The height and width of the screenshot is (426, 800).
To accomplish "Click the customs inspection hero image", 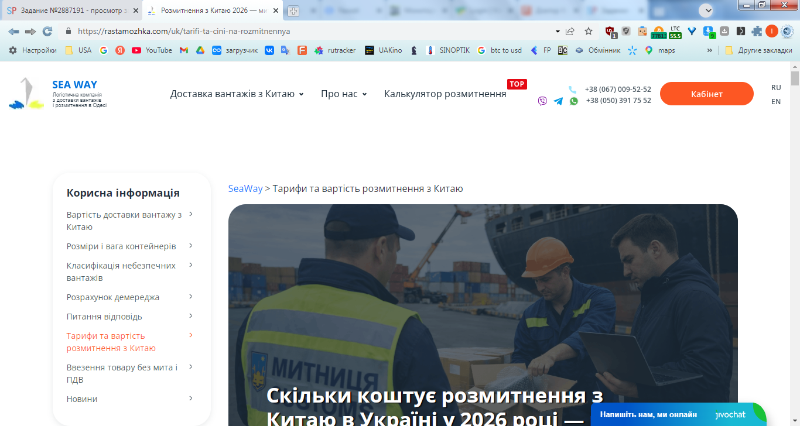I will [483, 315].
